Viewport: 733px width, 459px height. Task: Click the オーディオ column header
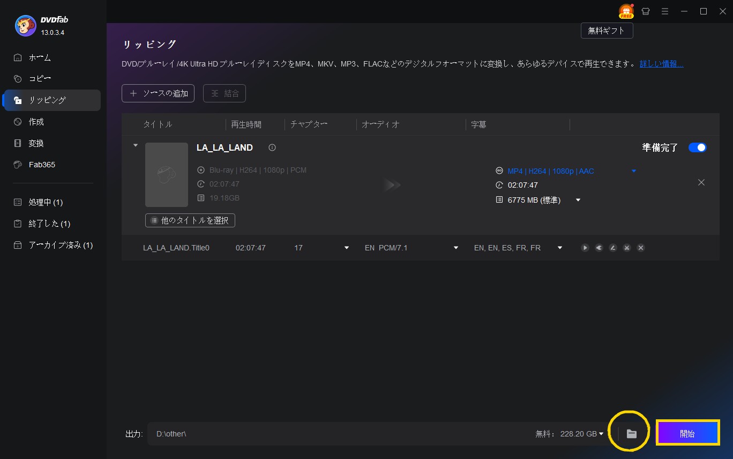[x=381, y=124]
